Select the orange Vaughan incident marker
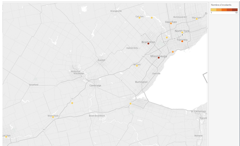This screenshot has height=146, width=240. pos(171,24)
